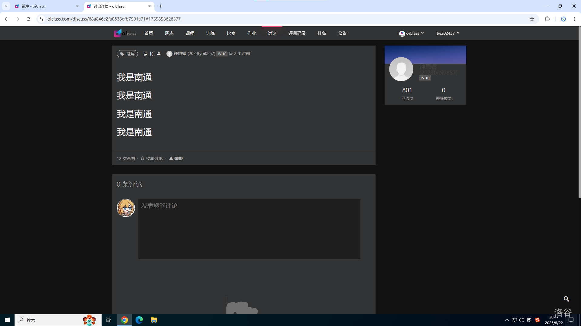This screenshot has width=581, height=326.
Task: Open the browser tab search chevron
Action: (6, 6)
